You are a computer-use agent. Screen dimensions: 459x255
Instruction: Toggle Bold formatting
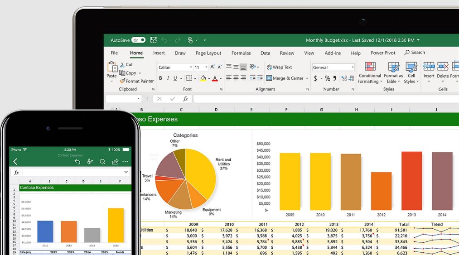coord(160,78)
